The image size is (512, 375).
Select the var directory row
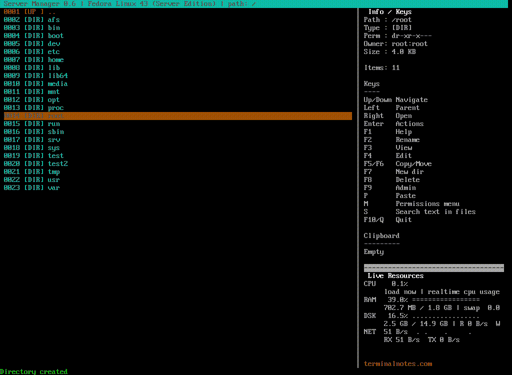point(53,188)
